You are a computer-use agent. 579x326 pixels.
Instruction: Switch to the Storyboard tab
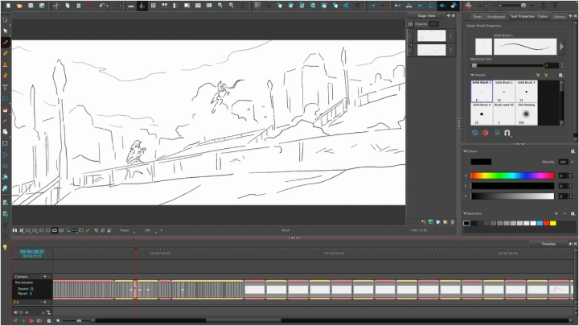click(495, 15)
